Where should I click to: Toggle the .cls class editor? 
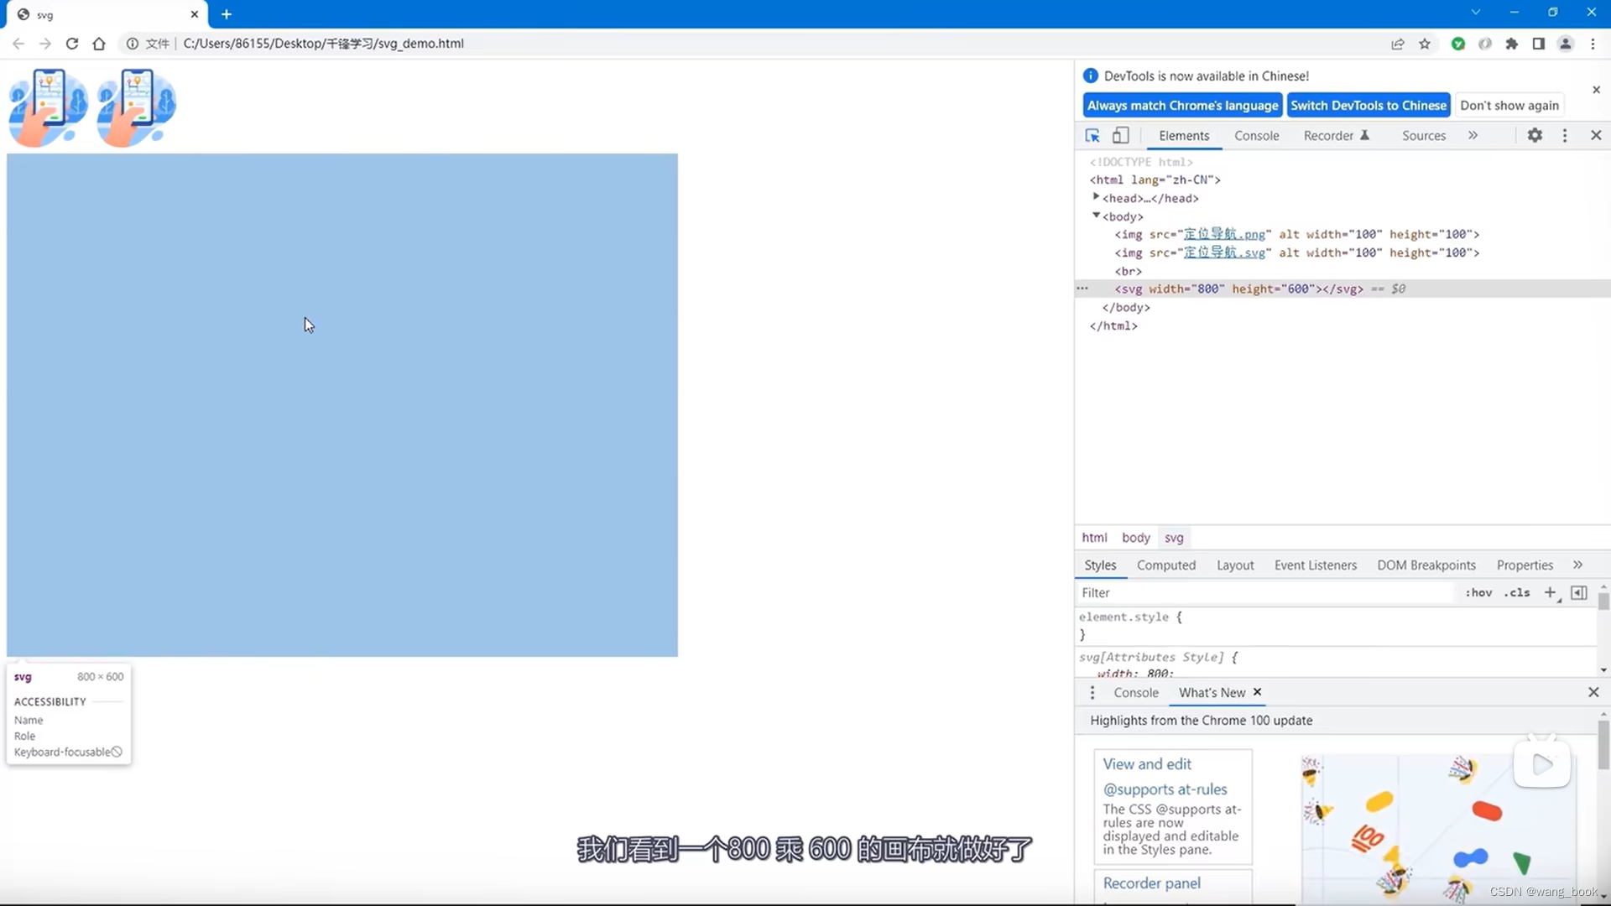(x=1517, y=592)
